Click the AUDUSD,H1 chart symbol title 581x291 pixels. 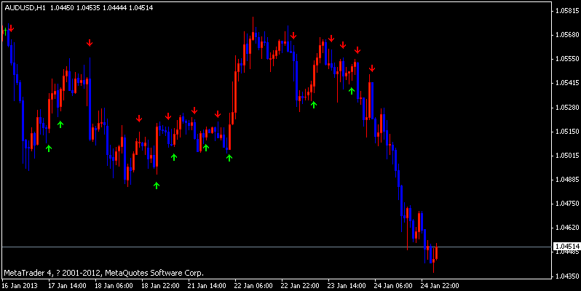pyautogui.click(x=25, y=7)
